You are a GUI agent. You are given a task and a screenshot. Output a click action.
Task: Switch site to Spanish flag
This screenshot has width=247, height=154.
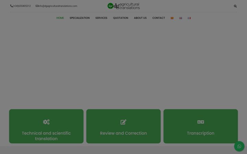click(x=172, y=18)
